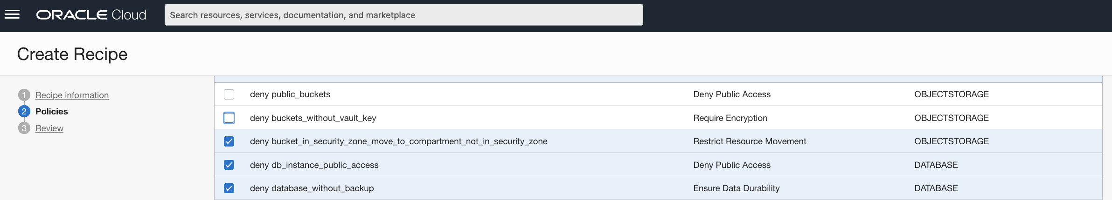Click the Ensure Data Durability category cell
Image resolution: width=1112 pixels, height=200 pixels.
[x=737, y=188]
